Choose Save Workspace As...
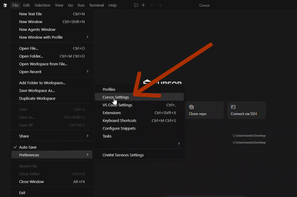Image resolution: width=297 pixels, height=197 pixels. tap(52, 91)
